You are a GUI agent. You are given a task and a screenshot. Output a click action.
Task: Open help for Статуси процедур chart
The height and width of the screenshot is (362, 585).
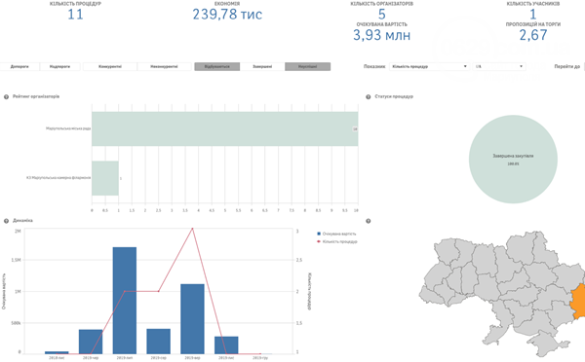point(369,97)
